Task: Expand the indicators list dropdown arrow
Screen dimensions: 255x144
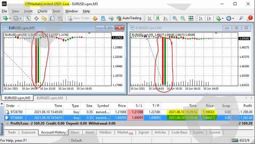Action: click(x=223, y=18)
